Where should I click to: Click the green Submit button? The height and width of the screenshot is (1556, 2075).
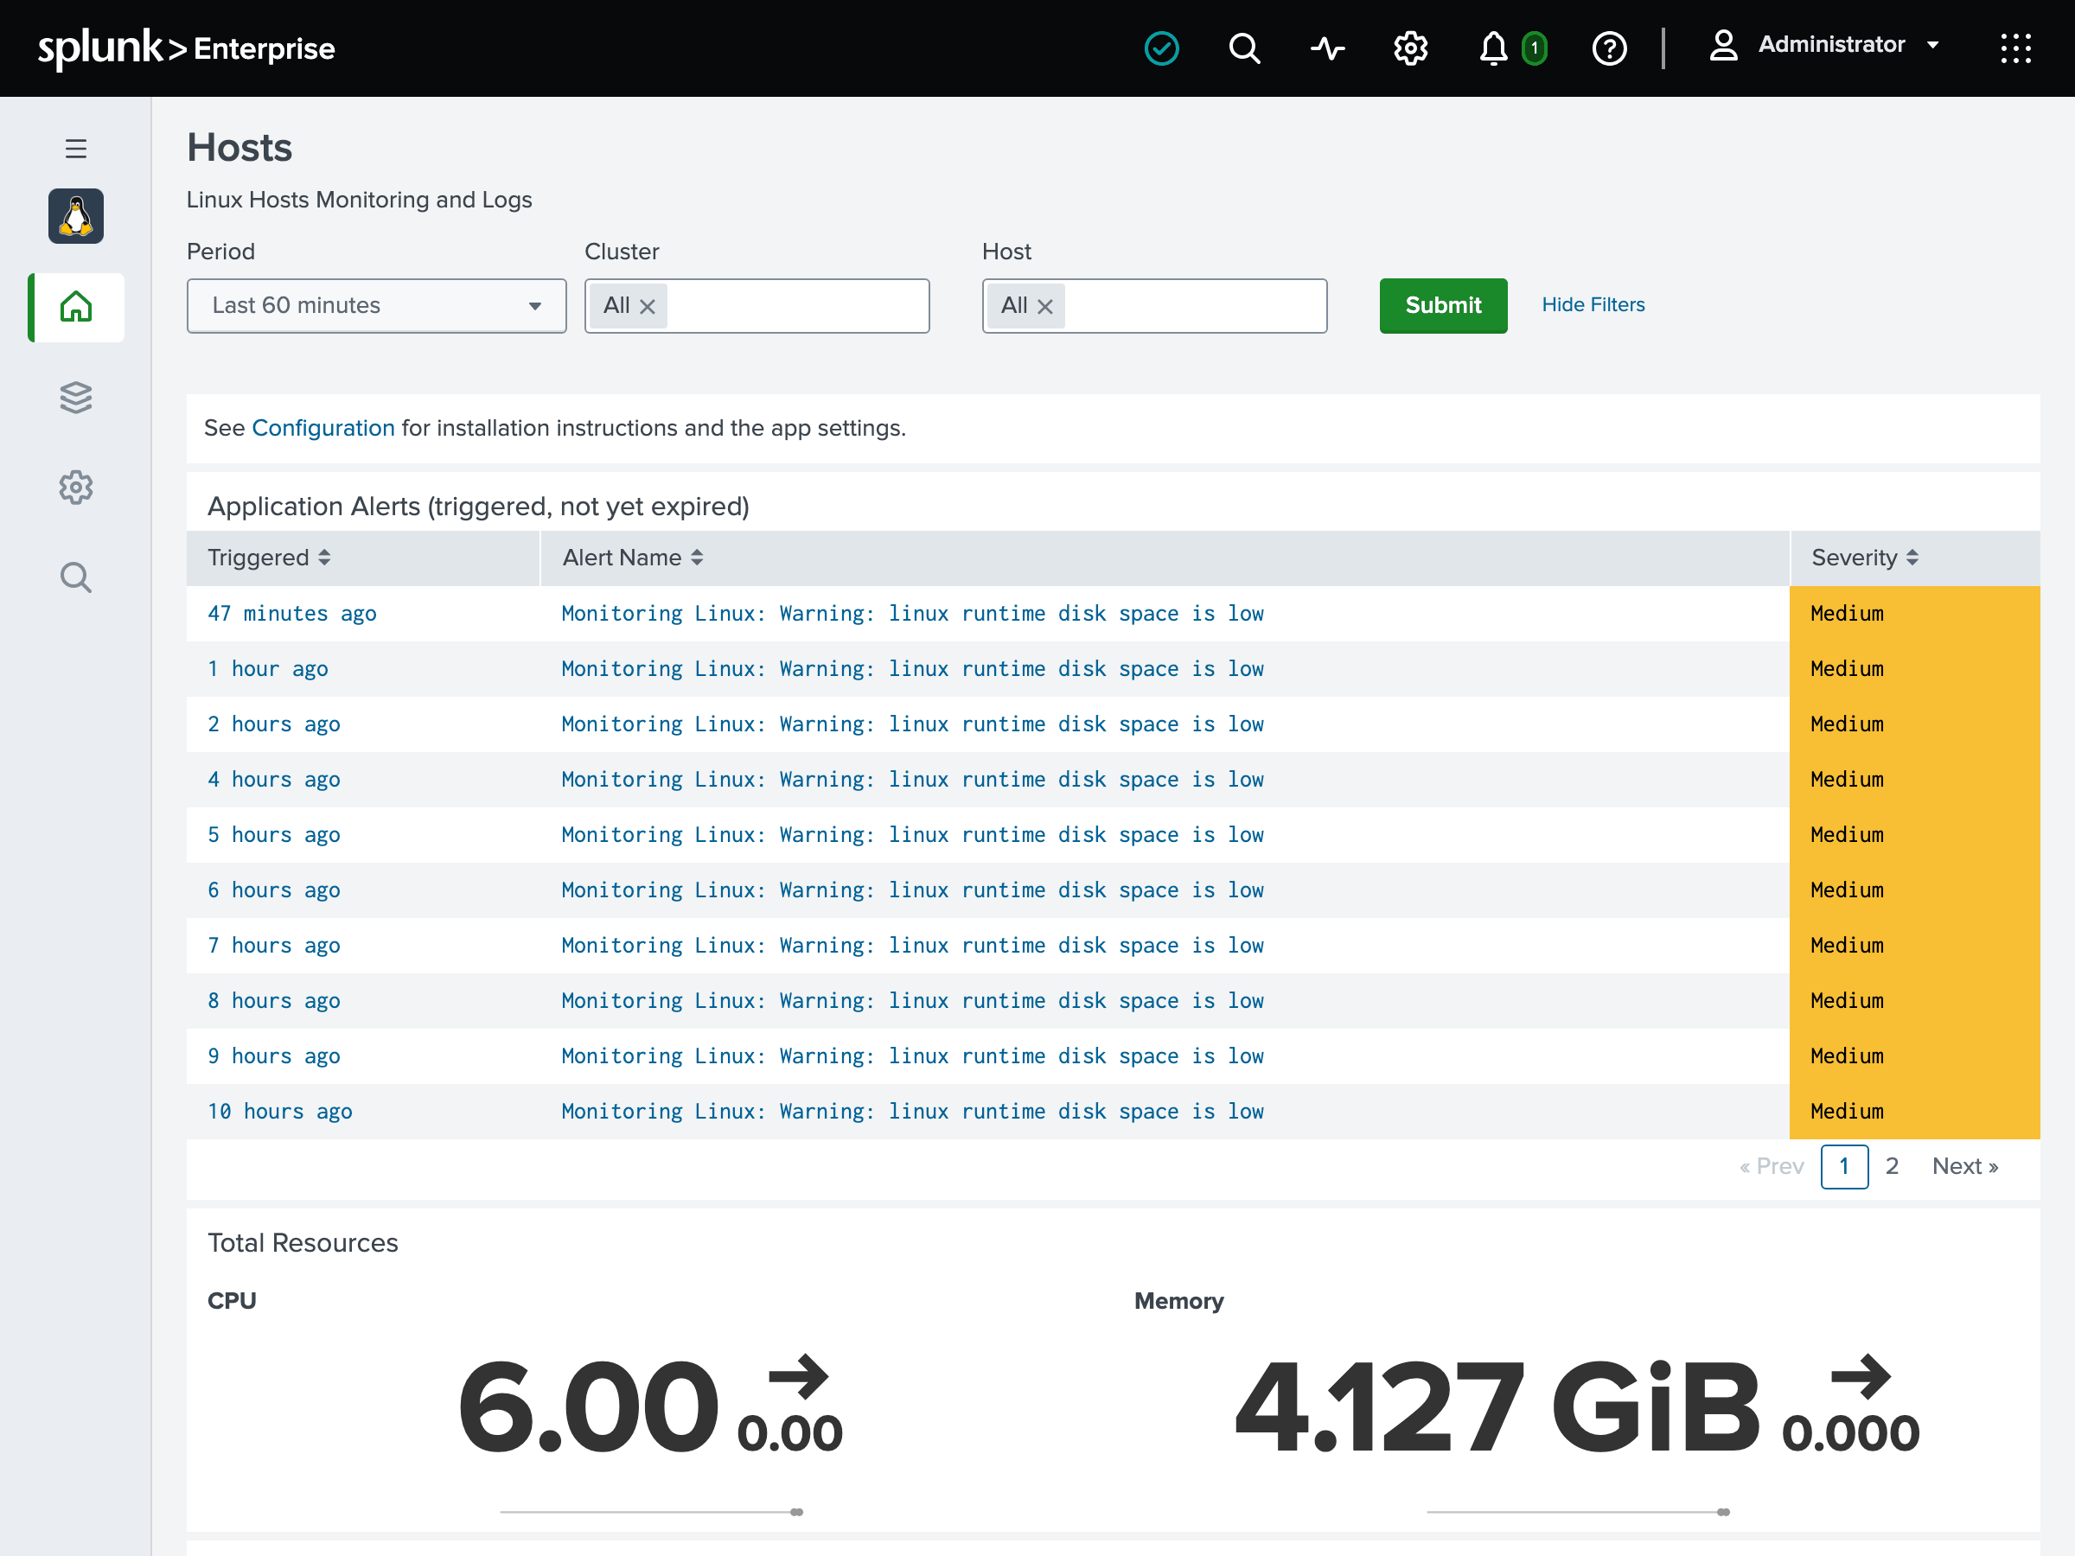(x=1443, y=306)
